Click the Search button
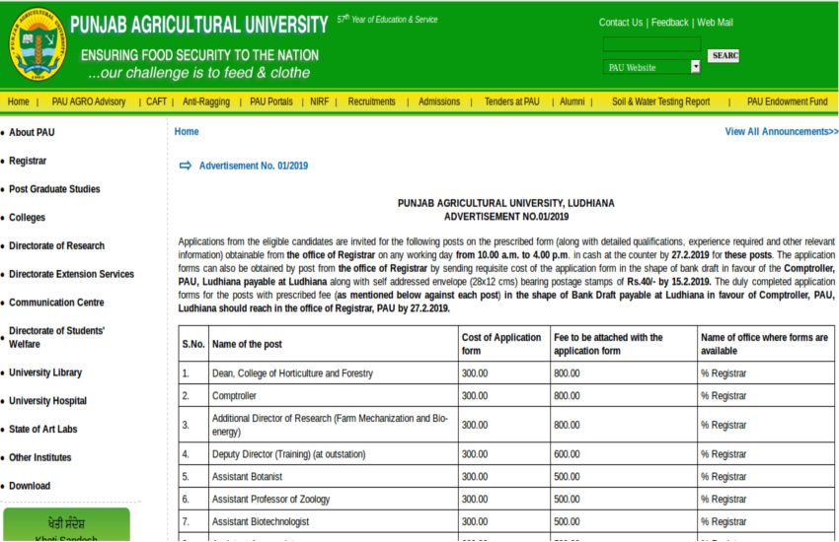 click(724, 56)
